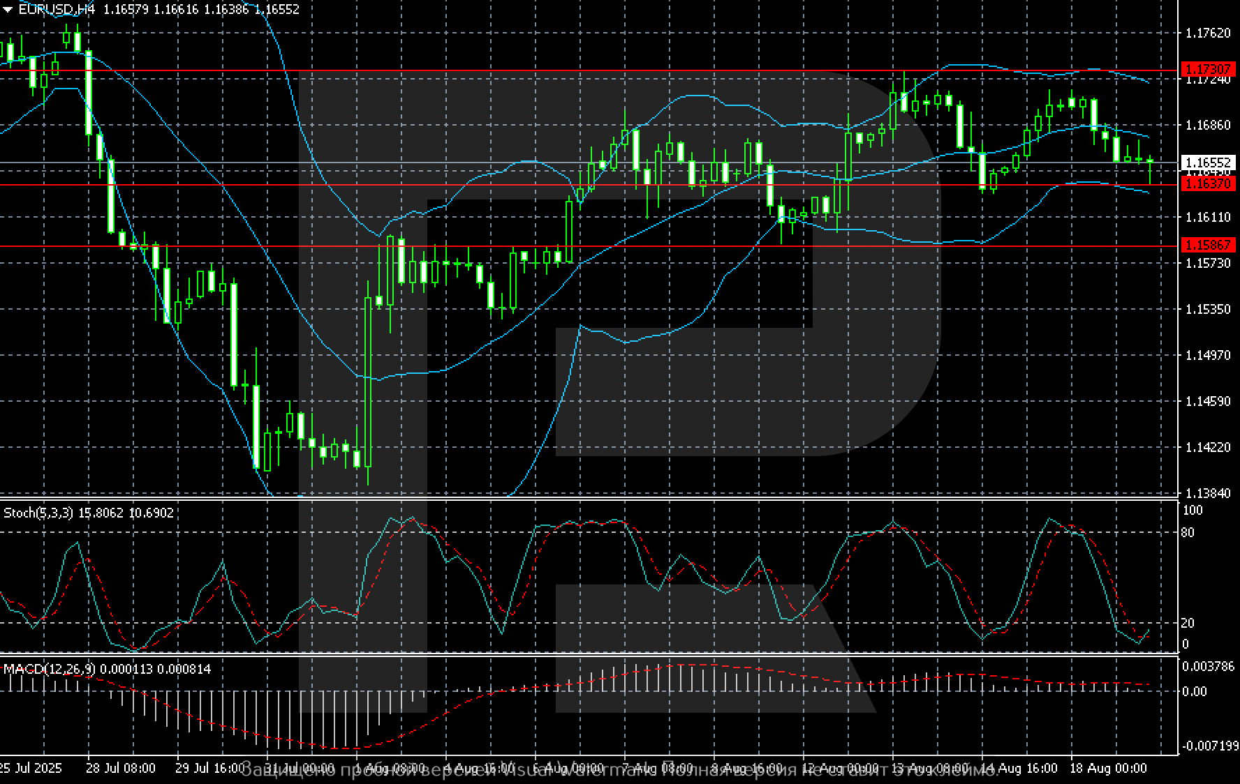Select the red 1.17307 price level tag
Viewport: 1240px width, 784px height.
1207,69
